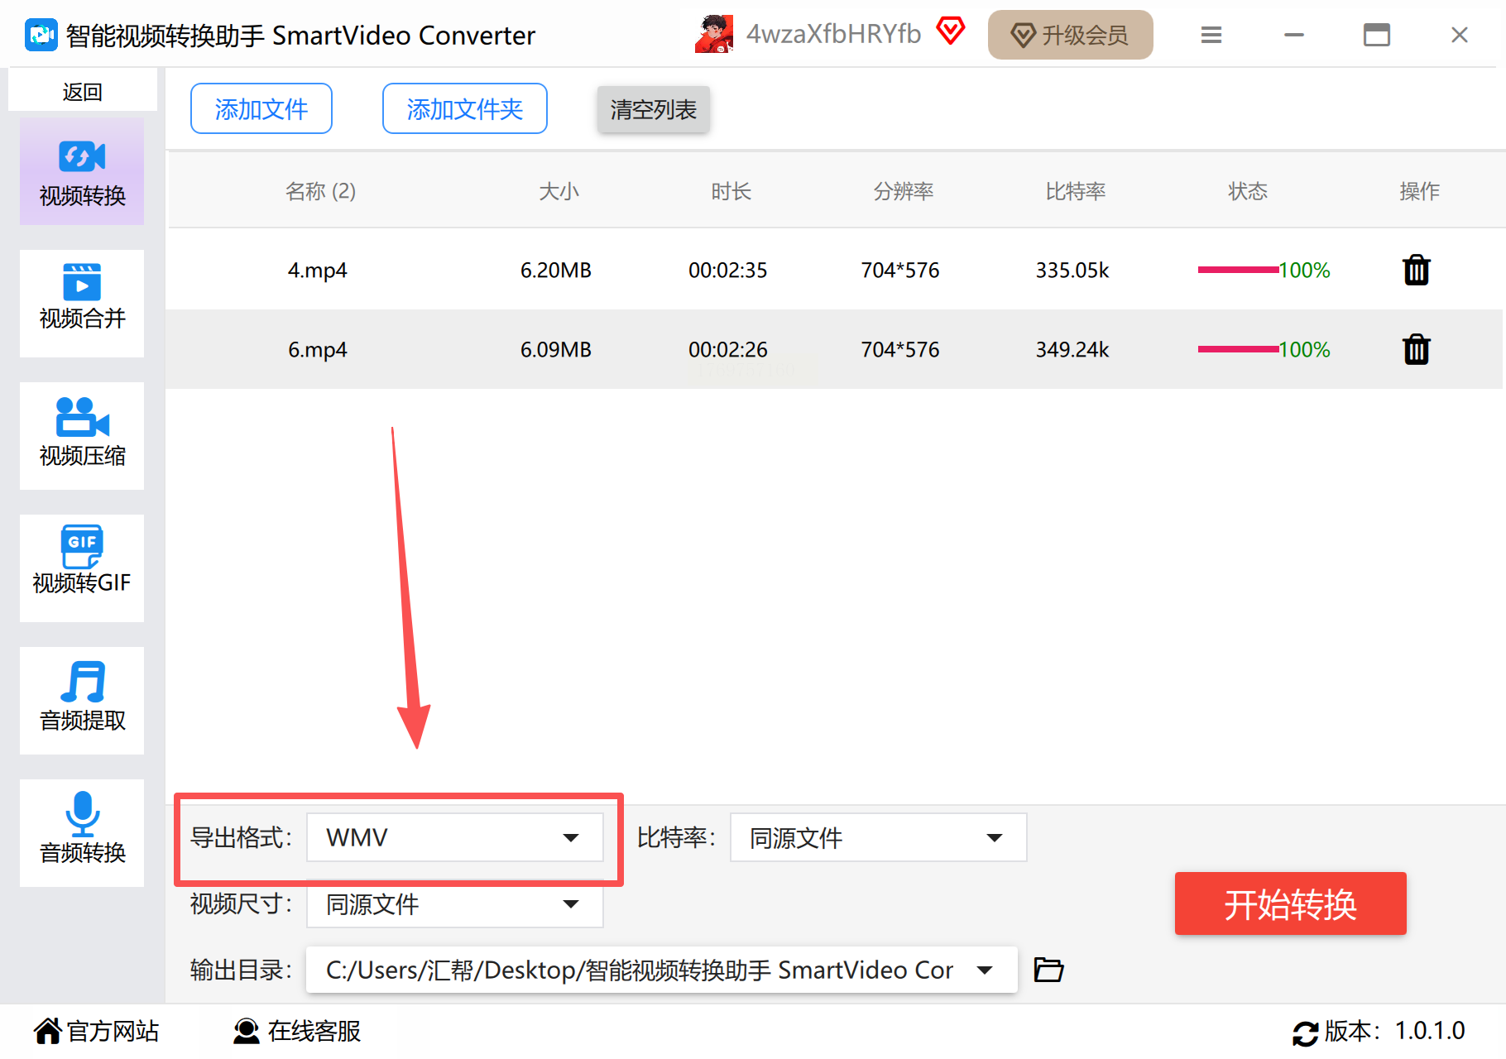Screen dimensions: 1506x1059
Task: Click the 时长 duration column header
Action: tap(731, 191)
